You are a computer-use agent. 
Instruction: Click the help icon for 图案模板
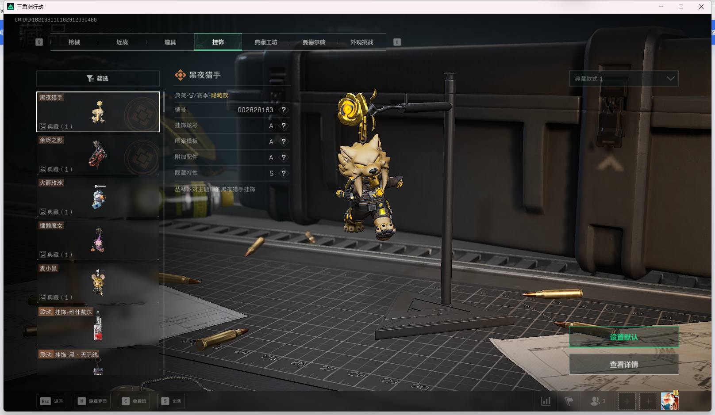pos(284,142)
